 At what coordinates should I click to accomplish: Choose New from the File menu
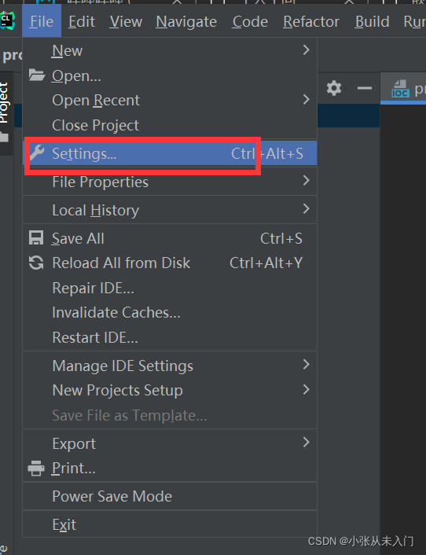click(x=170, y=50)
